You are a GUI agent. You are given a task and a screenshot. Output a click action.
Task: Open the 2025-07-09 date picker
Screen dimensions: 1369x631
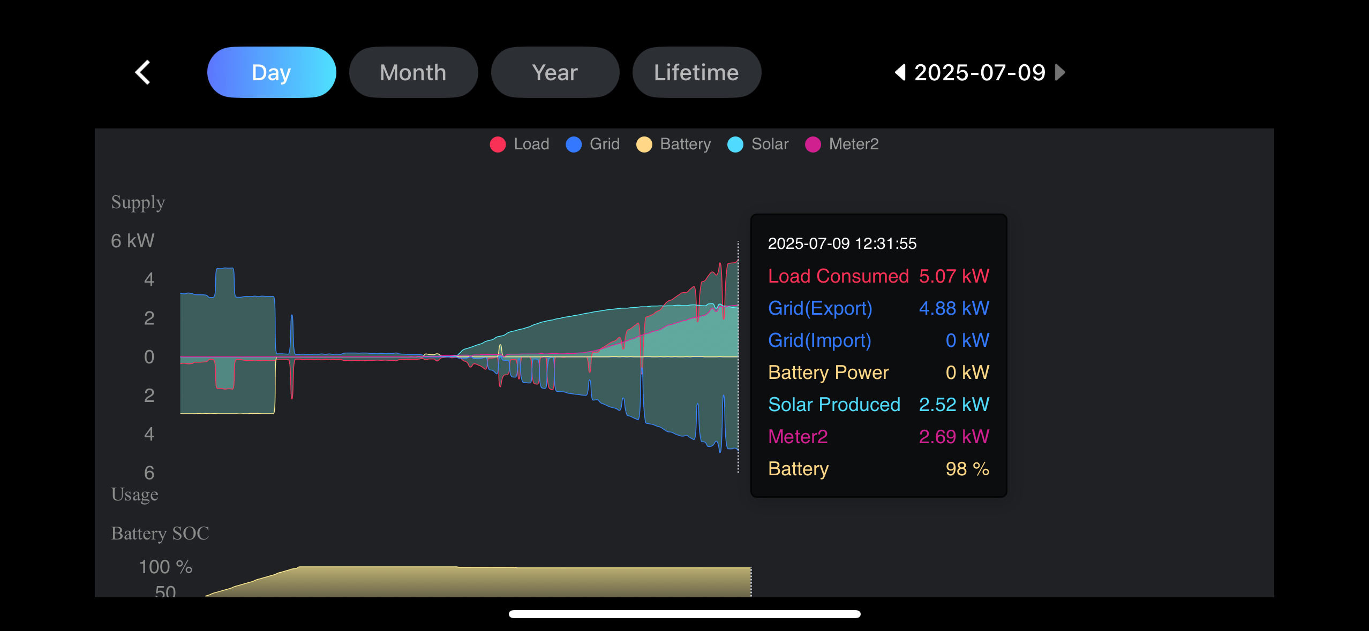pyautogui.click(x=980, y=72)
